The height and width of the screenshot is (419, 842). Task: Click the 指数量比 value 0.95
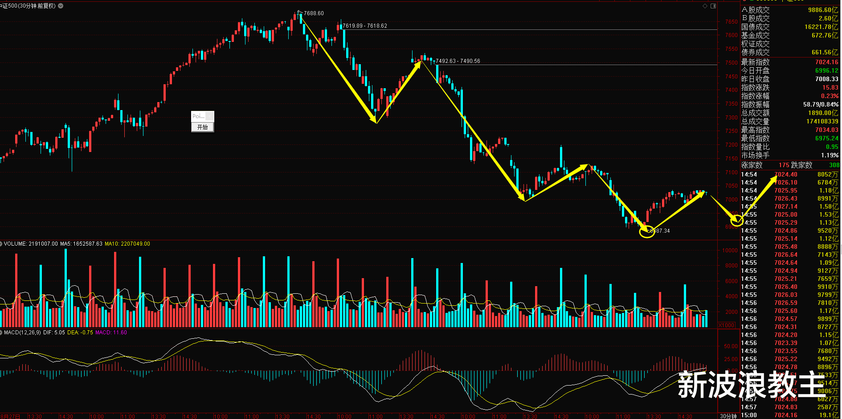(x=832, y=147)
